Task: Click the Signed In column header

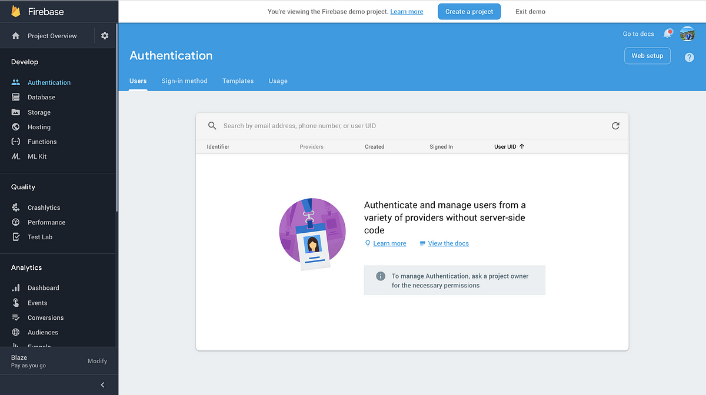Action: pyautogui.click(x=441, y=147)
